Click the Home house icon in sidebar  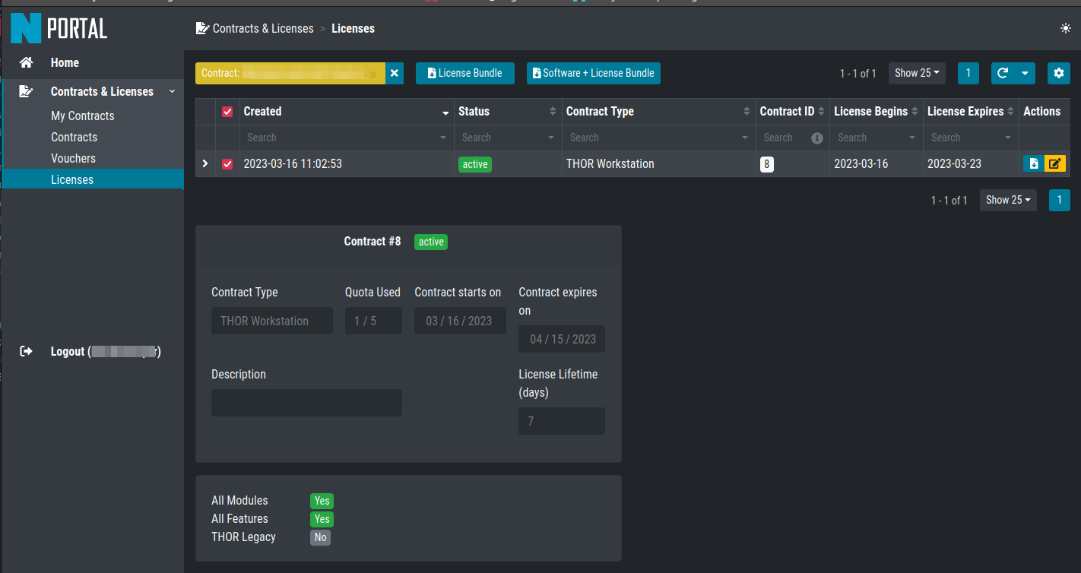coord(27,62)
